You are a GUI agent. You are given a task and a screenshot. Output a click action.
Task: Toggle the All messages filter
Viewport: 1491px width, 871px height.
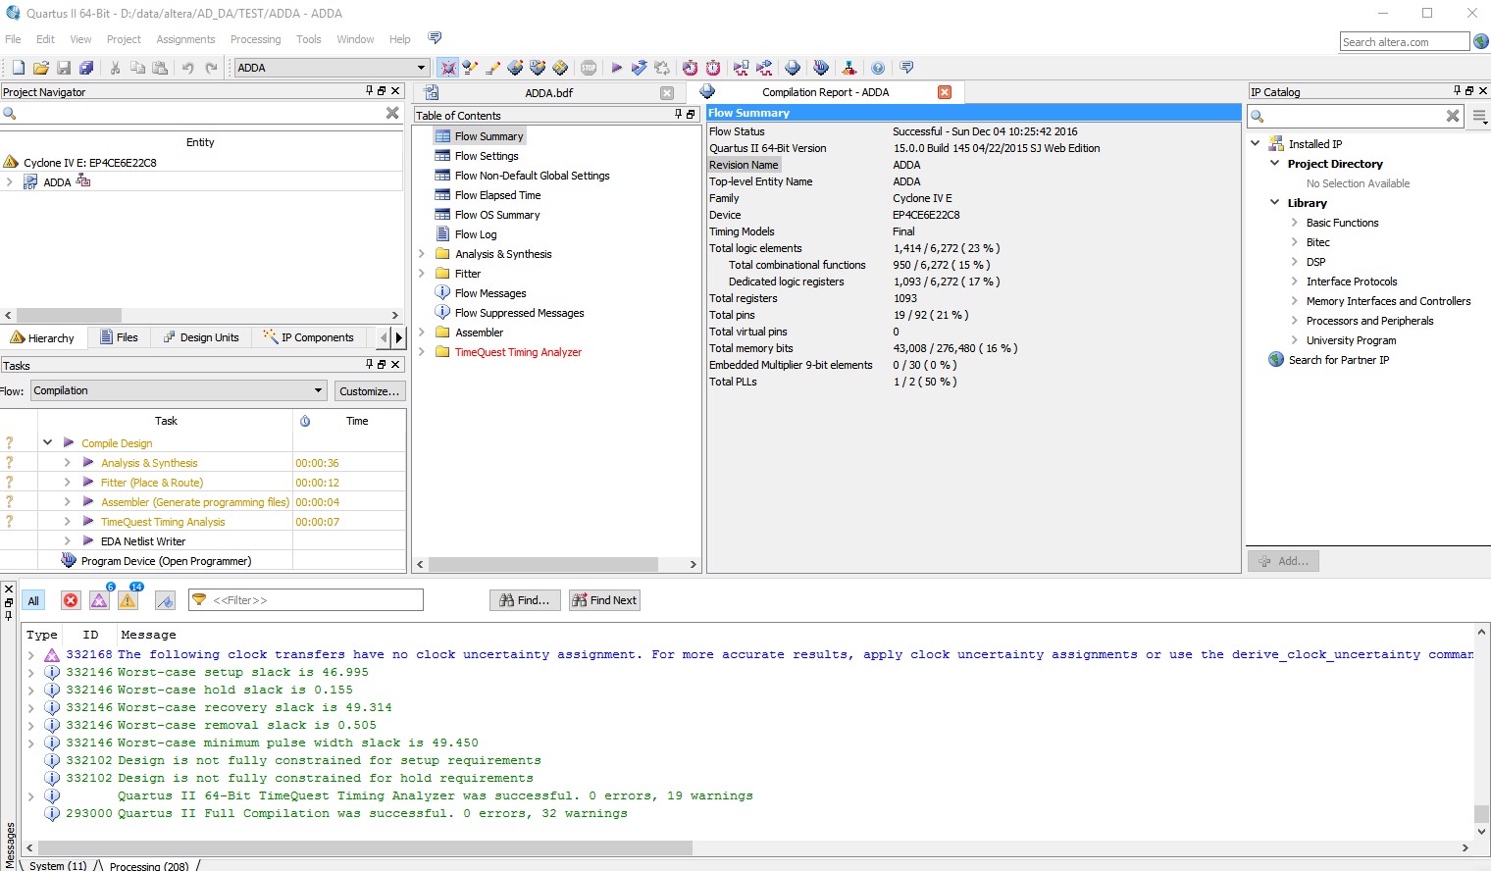click(33, 600)
